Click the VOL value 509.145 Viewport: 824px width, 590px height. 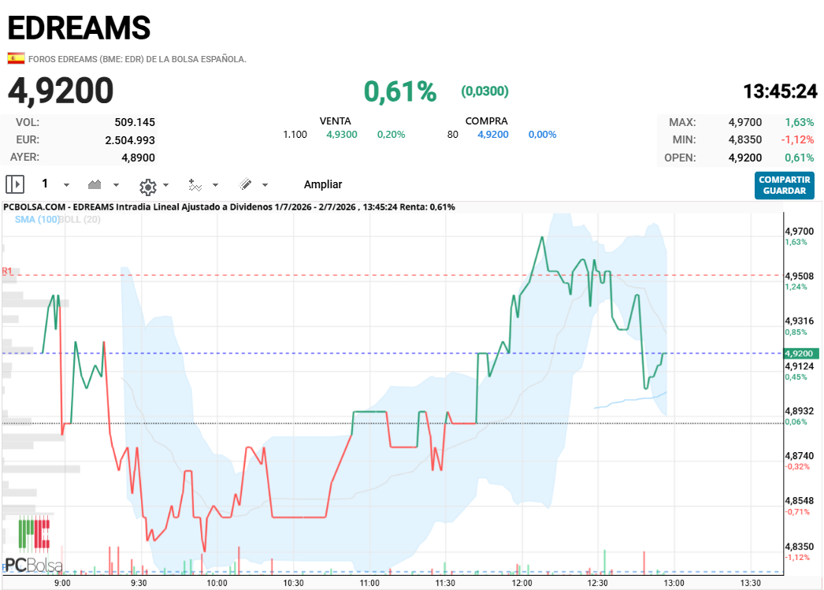point(135,122)
